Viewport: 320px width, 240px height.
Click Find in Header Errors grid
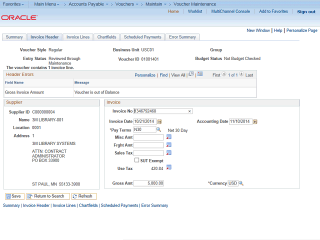coord(163,75)
